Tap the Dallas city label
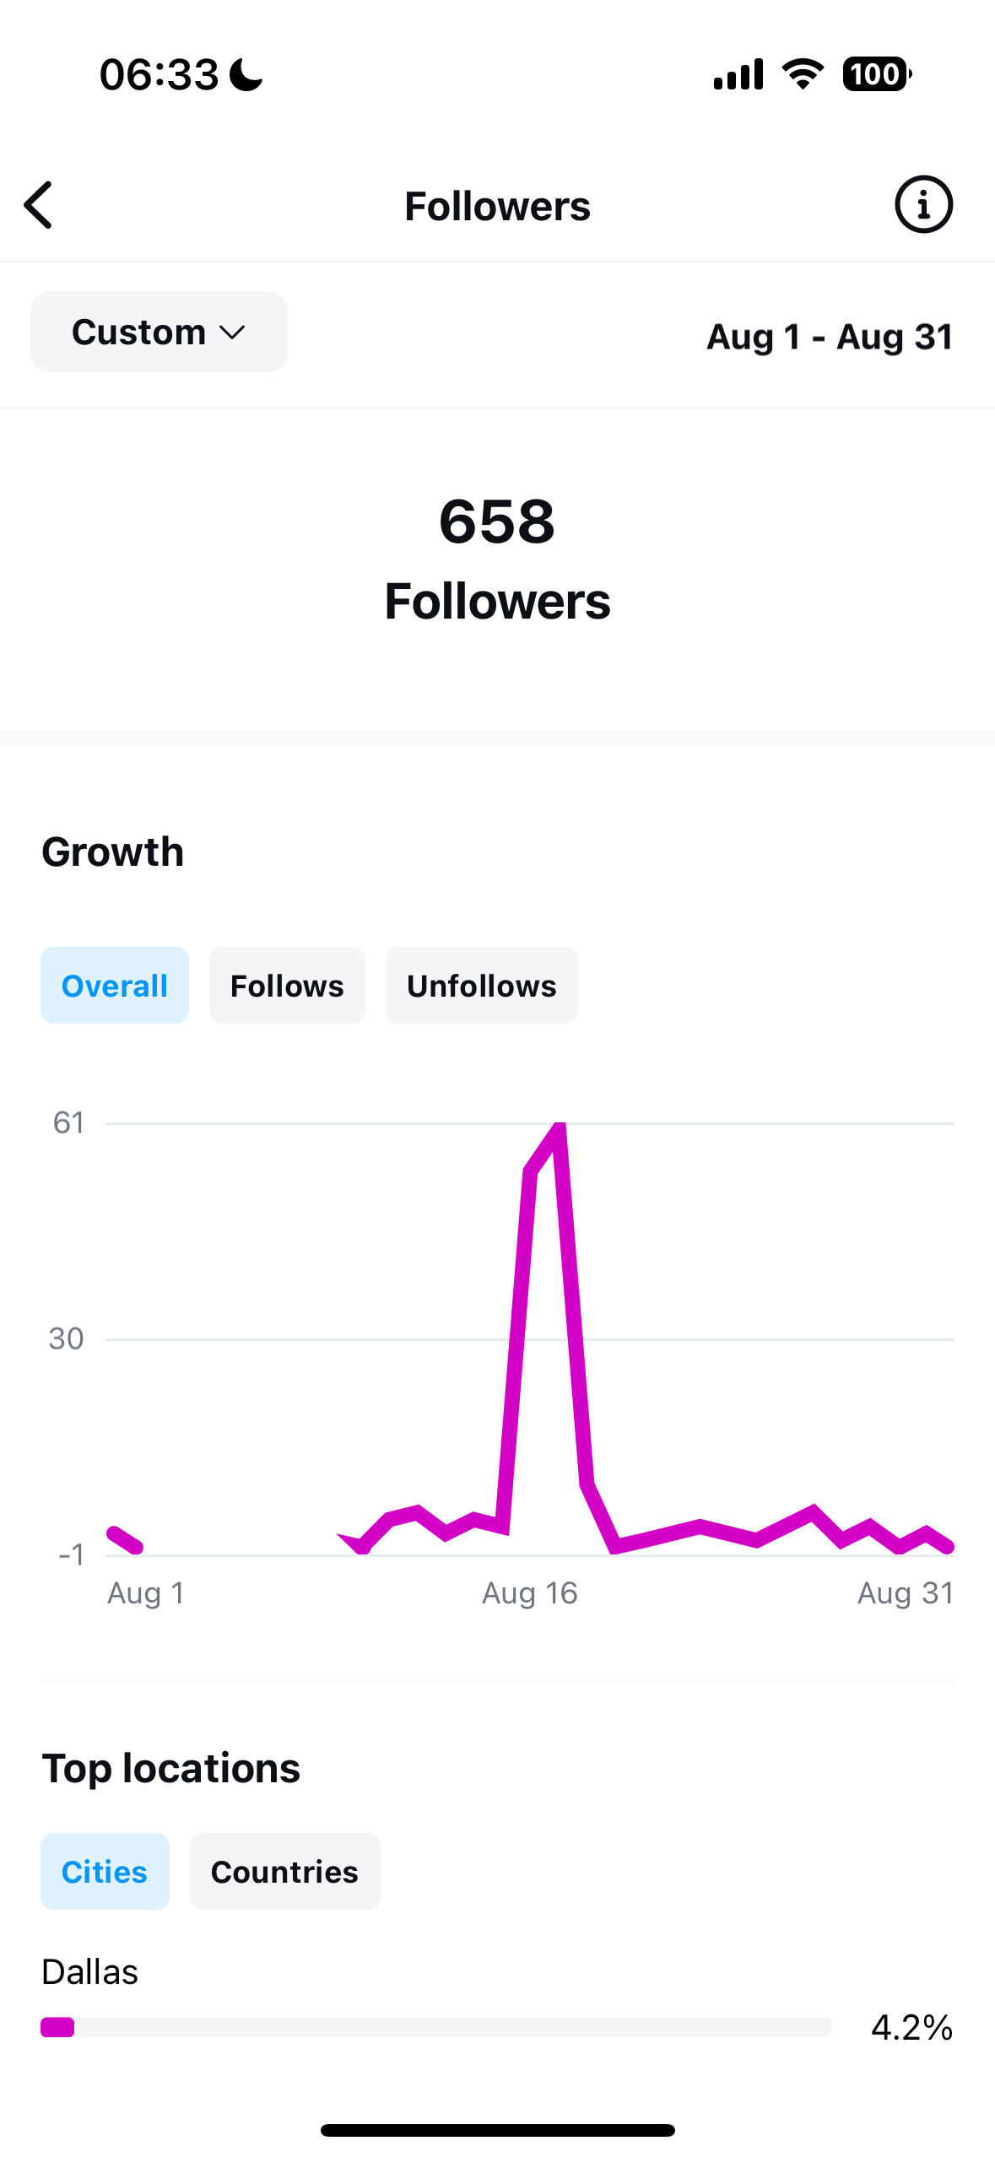The height and width of the screenshot is (2157, 995). [90, 1972]
